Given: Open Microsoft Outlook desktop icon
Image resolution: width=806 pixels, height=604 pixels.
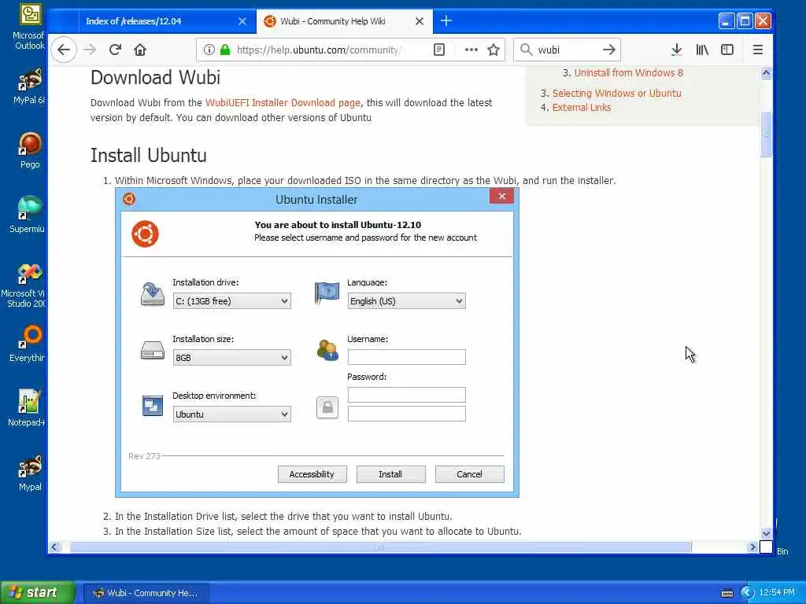Looking at the screenshot, I should (30, 28).
